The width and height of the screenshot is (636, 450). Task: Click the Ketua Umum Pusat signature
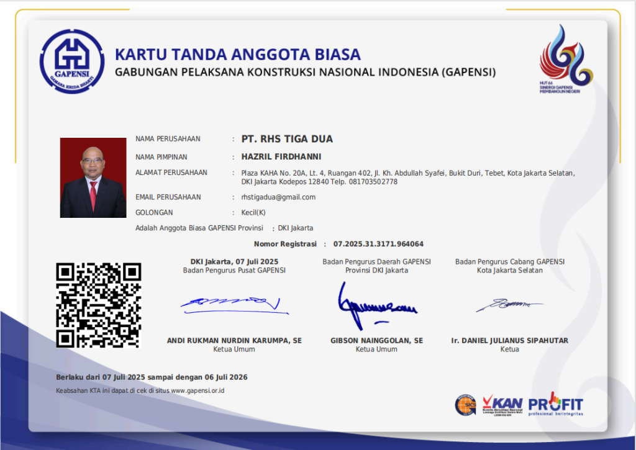tap(230, 302)
